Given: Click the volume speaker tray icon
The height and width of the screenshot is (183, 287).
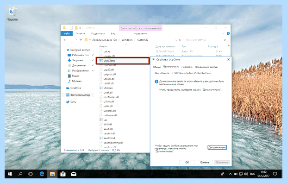Looking at the screenshot, I should (246, 174).
